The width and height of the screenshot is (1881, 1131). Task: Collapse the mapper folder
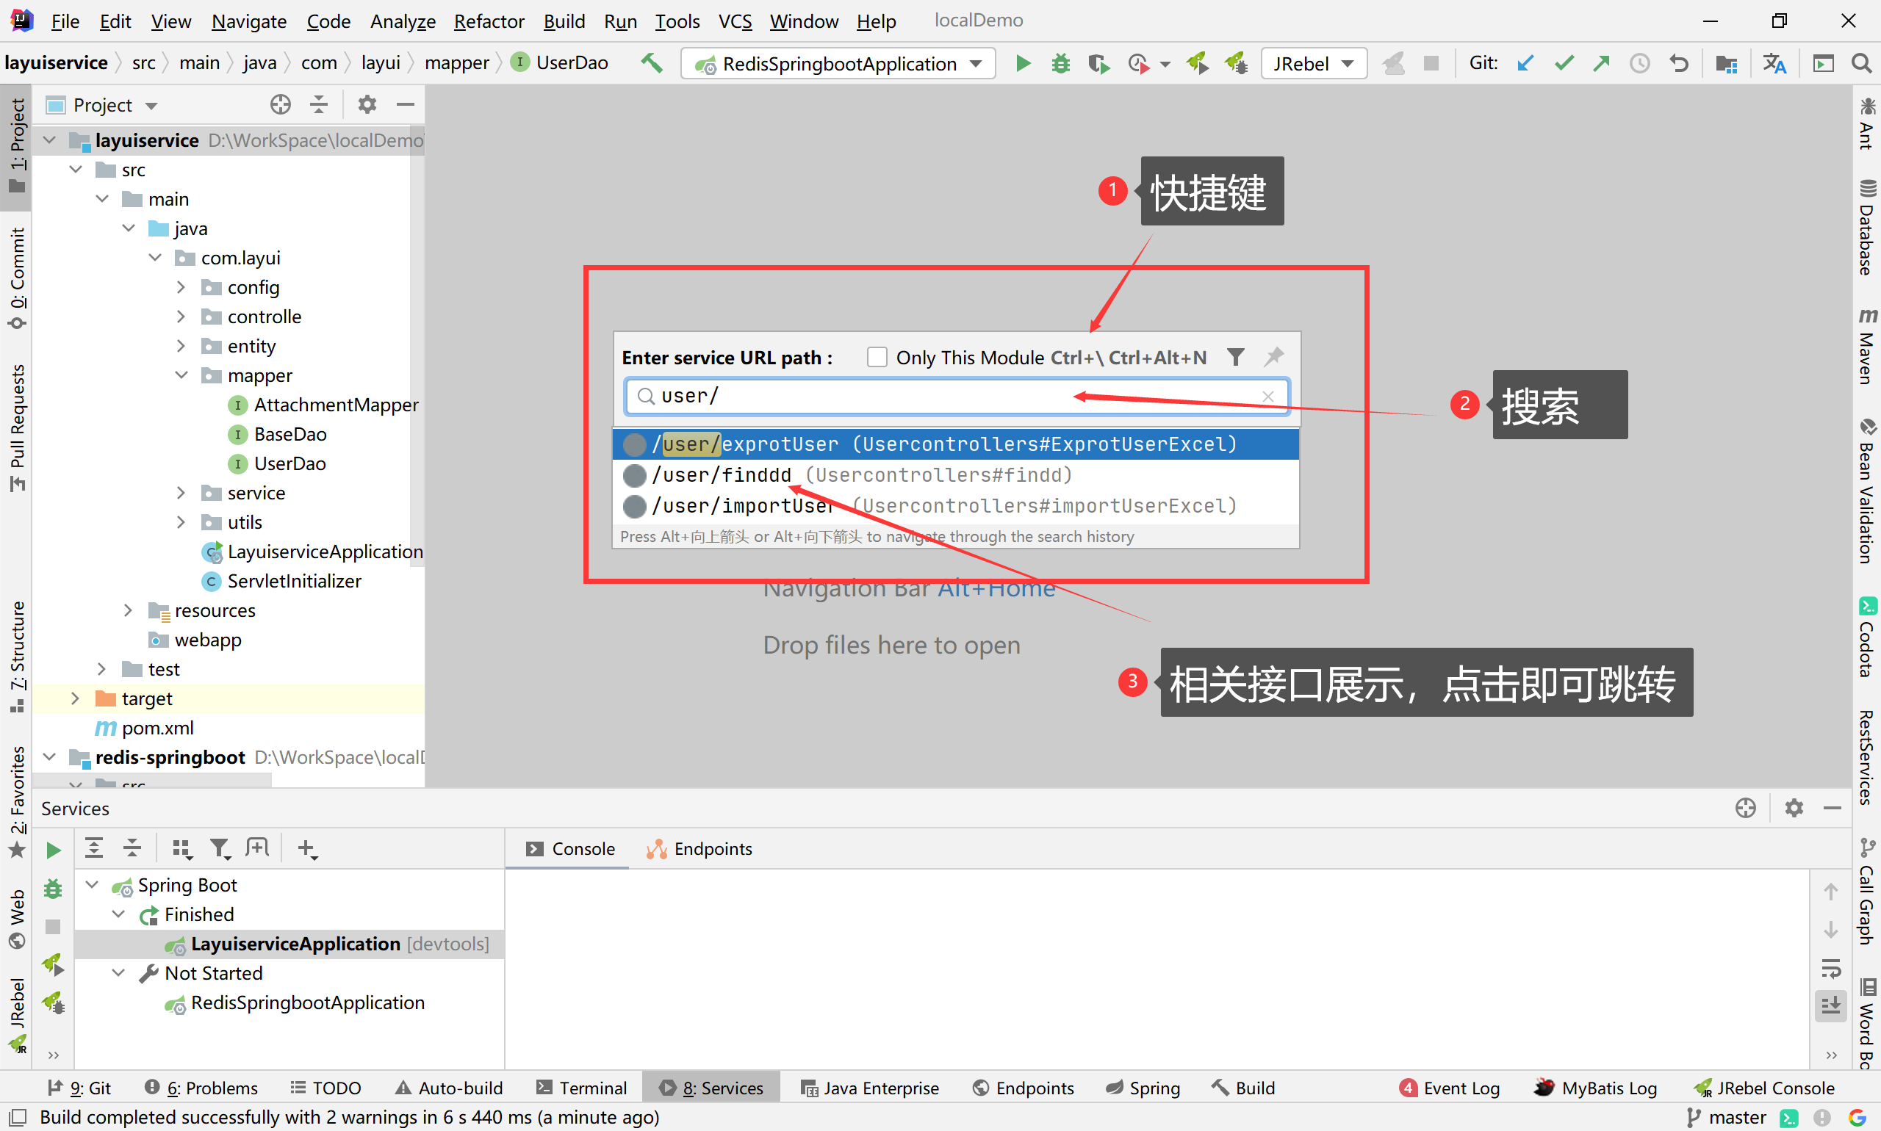181,375
